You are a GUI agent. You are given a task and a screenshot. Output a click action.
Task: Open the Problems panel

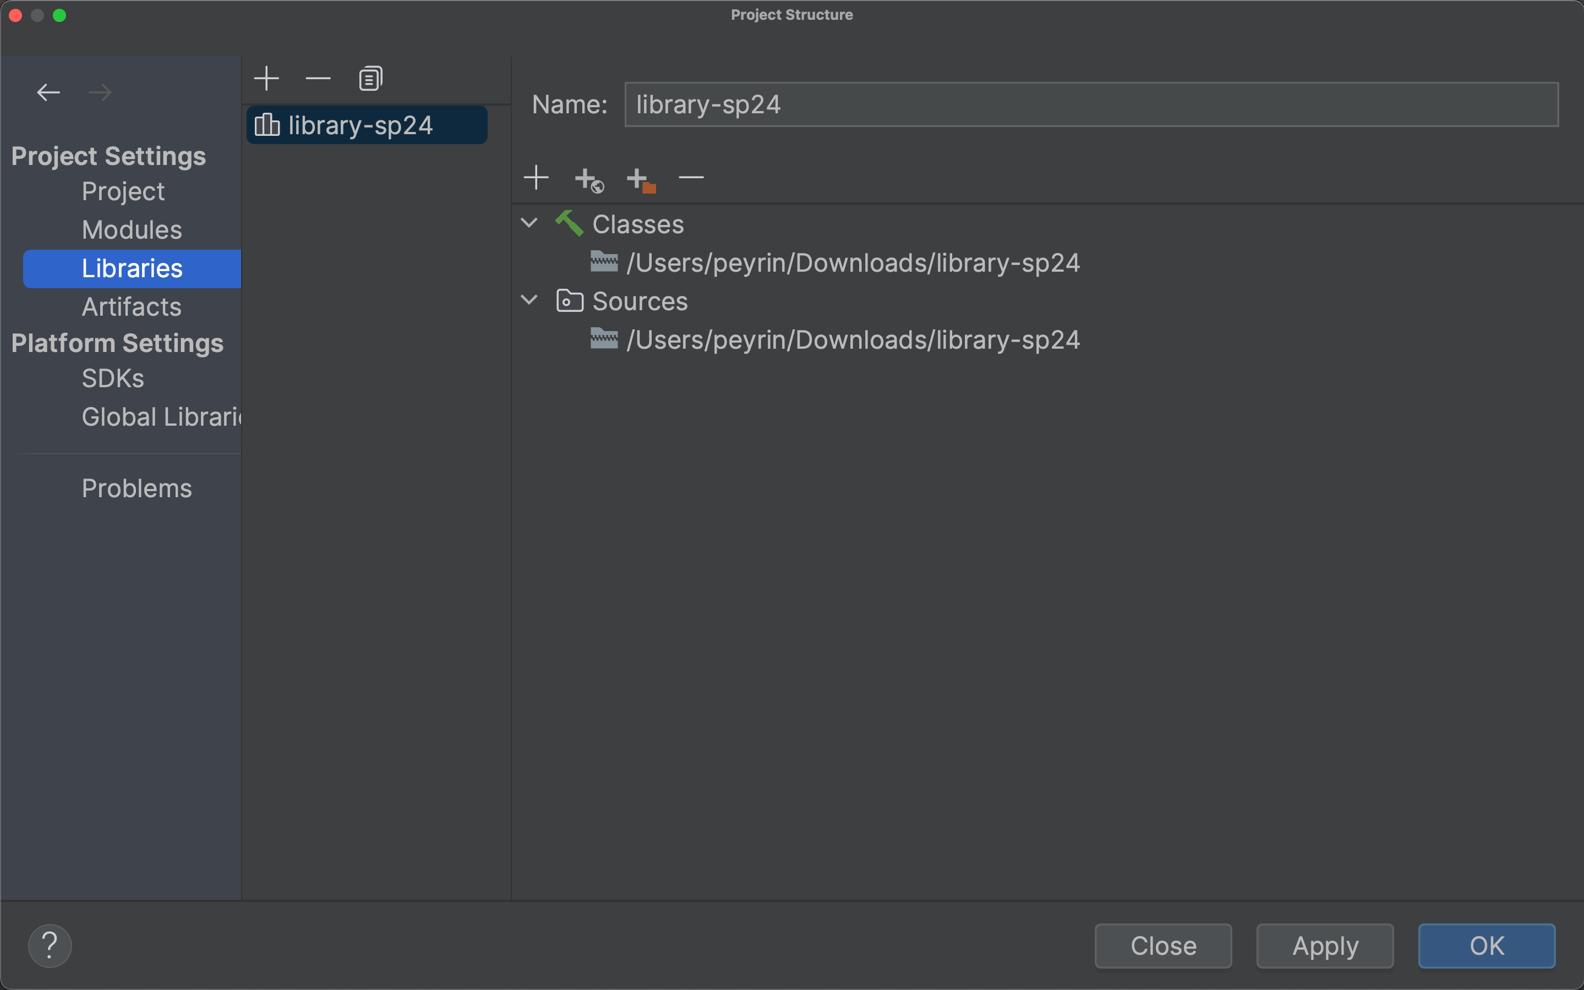pyautogui.click(x=136, y=488)
